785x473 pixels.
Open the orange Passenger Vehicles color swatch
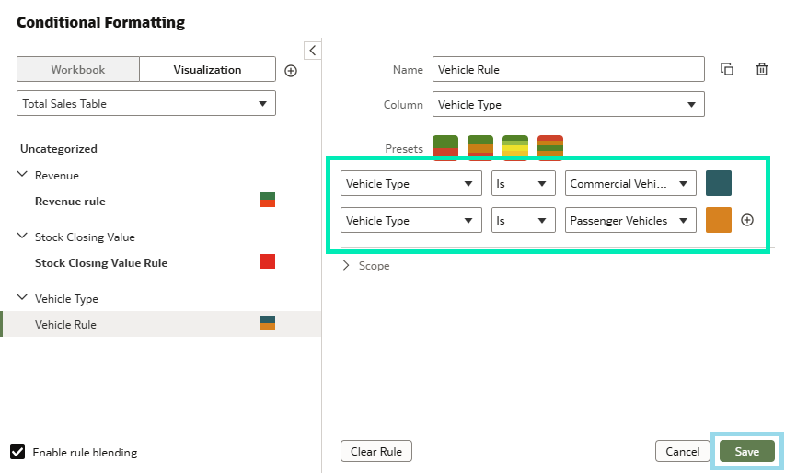[719, 220]
